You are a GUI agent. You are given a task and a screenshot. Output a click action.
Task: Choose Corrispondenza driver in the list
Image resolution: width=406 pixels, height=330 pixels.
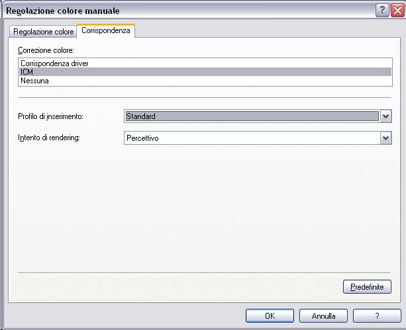(54, 63)
